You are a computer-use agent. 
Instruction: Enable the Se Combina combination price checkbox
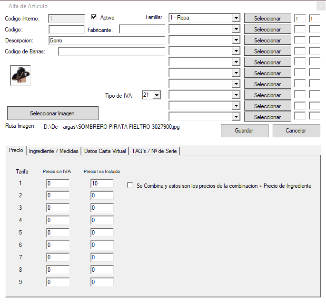click(x=130, y=185)
